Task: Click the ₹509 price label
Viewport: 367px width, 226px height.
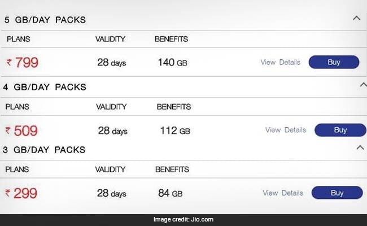Action: coord(21,131)
